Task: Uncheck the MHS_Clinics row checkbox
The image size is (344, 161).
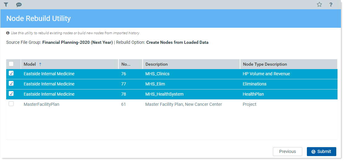Action: click(x=11, y=73)
